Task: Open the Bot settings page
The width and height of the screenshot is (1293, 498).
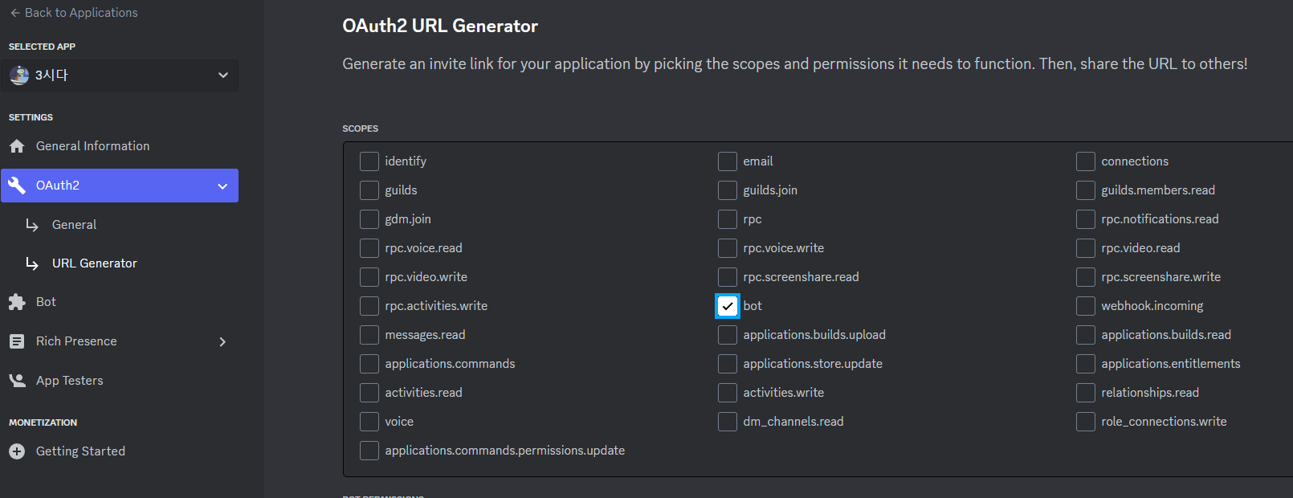Action: [x=46, y=302]
